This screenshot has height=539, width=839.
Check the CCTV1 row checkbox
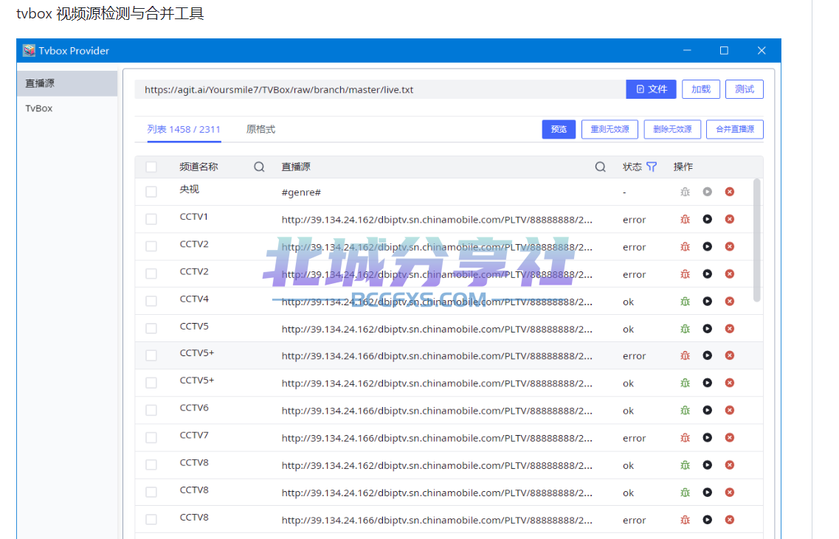click(x=151, y=219)
